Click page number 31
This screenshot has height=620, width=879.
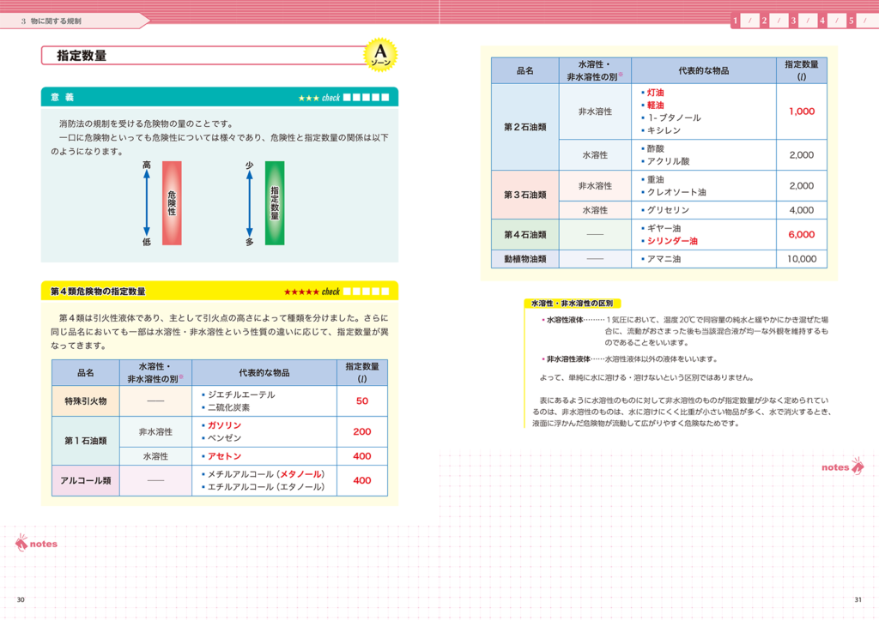point(858,599)
